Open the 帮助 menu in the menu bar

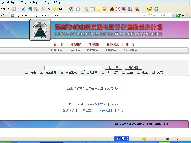click(57, 2)
